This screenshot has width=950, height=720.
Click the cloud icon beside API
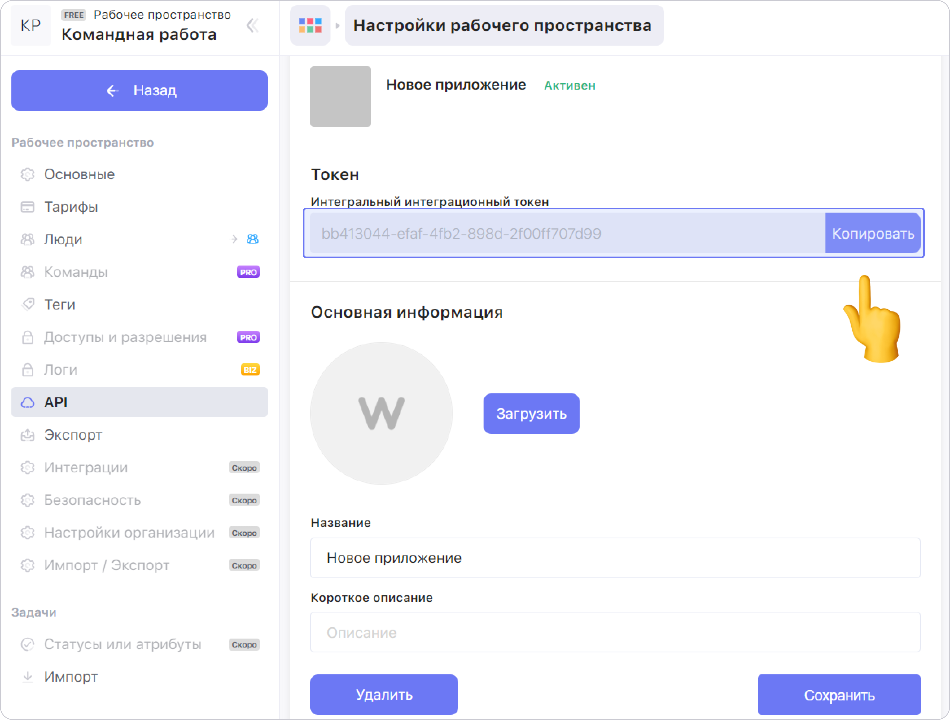28,403
